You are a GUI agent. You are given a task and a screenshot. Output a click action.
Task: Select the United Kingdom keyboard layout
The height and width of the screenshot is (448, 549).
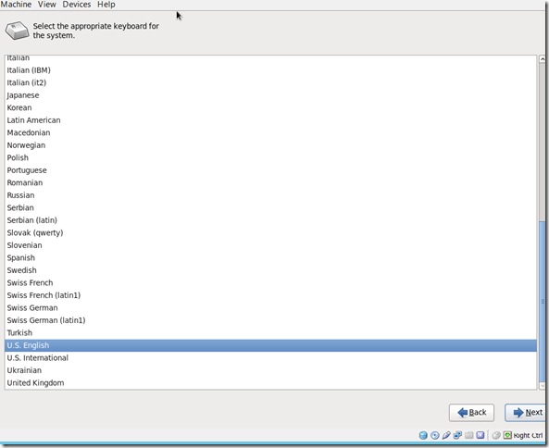click(x=270, y=383)
